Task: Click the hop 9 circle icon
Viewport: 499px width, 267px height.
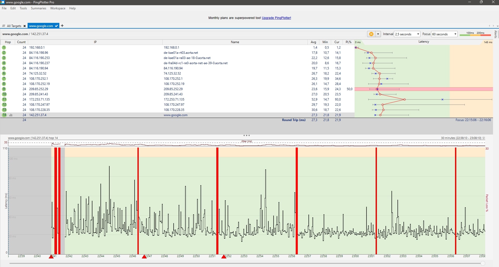Action: (4, 89)
